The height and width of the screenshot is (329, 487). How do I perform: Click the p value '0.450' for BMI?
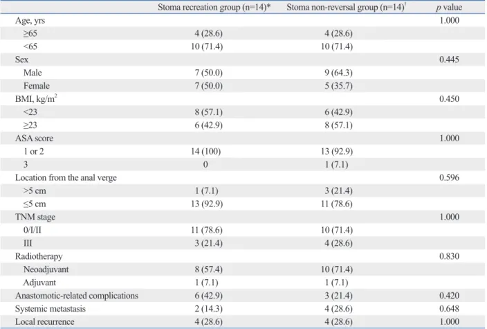pyautogui.click(x=449, y=99)
